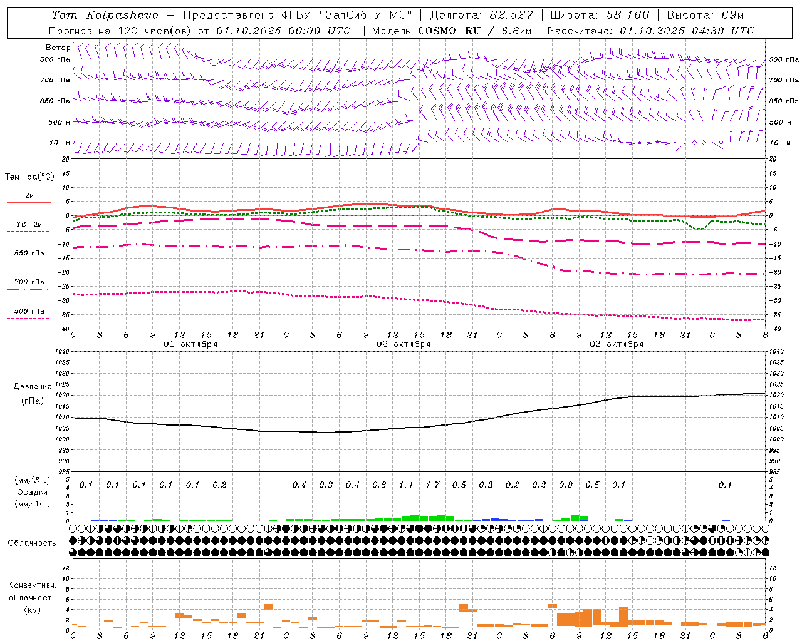Select the 0.6 precipitation amount value

(x=379, y=485)
